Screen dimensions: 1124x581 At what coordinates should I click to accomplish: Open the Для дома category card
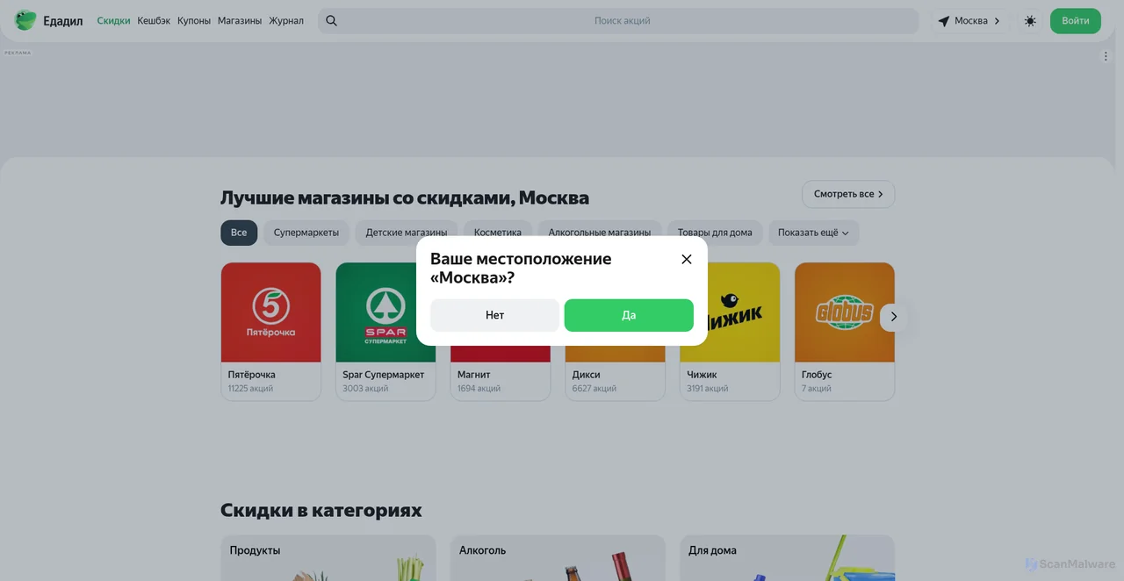click(787, 558)
